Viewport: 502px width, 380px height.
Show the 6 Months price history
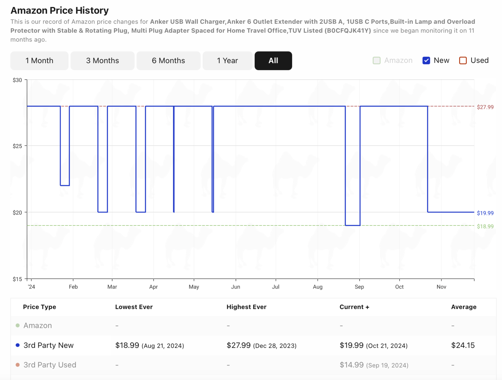[168, 60]
